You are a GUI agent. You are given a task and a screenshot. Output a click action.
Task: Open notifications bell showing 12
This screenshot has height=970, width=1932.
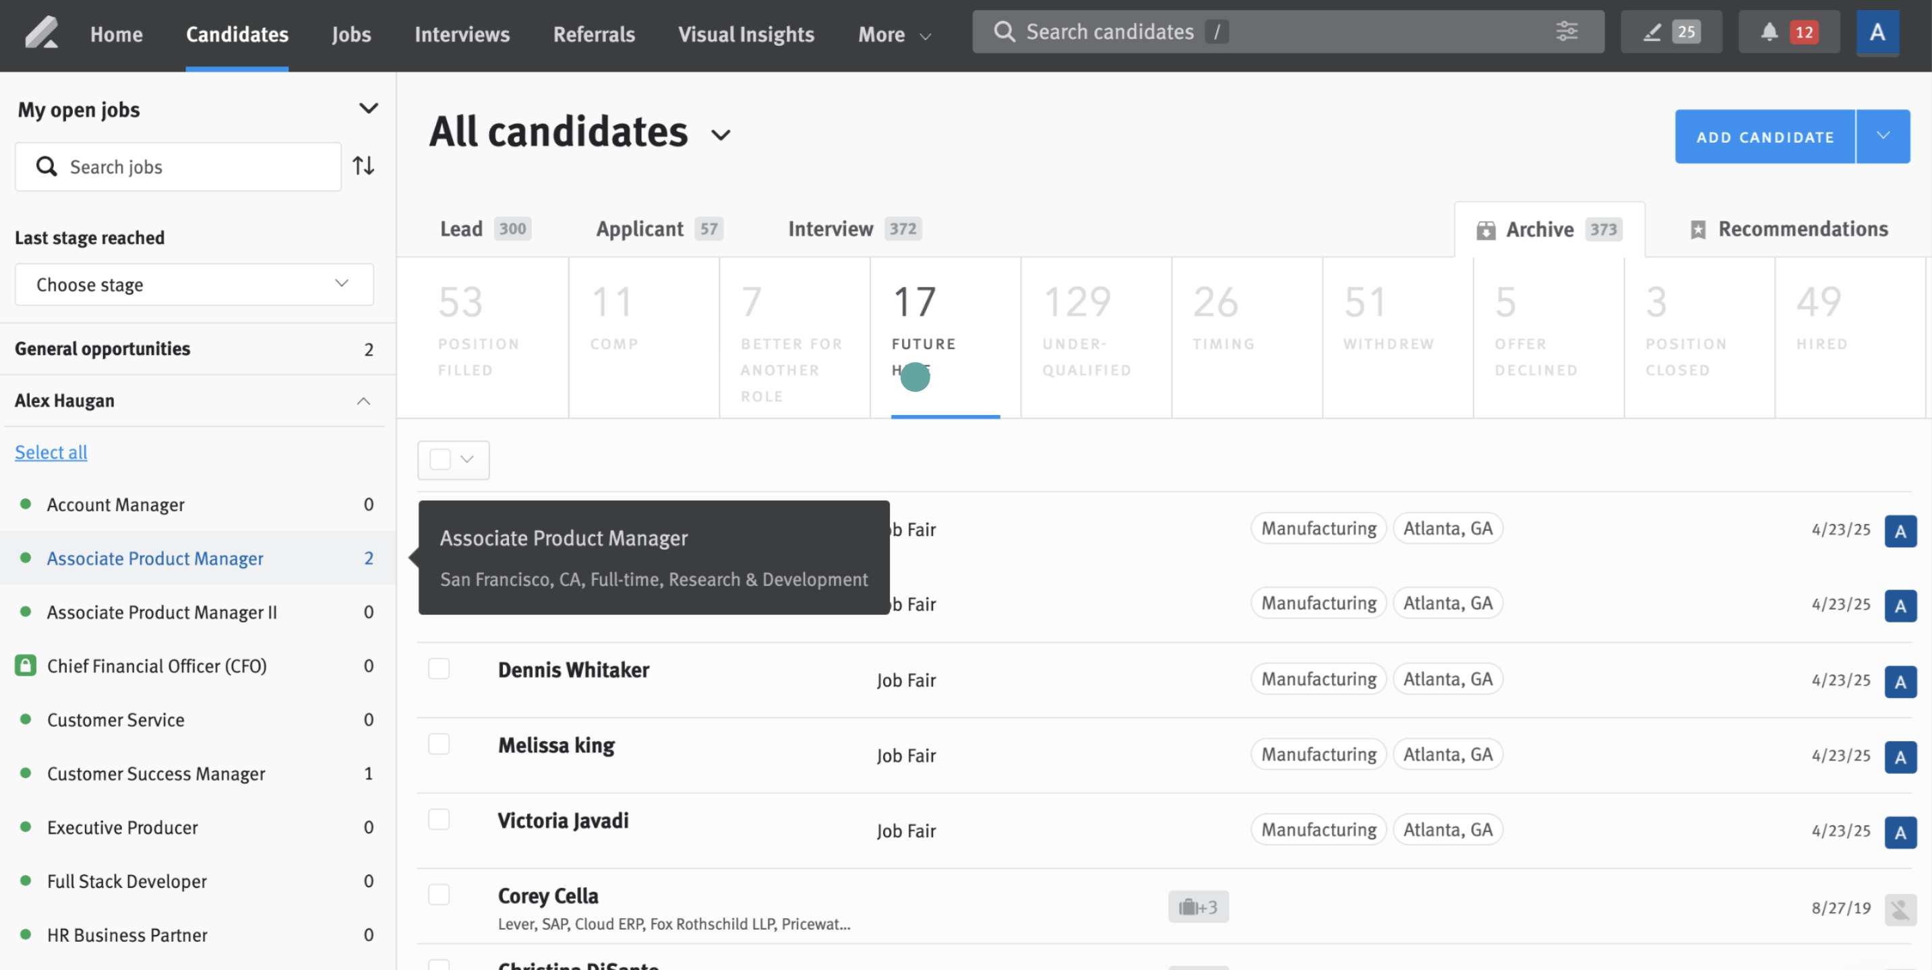pyautogui.click(x=1788, y=32)
